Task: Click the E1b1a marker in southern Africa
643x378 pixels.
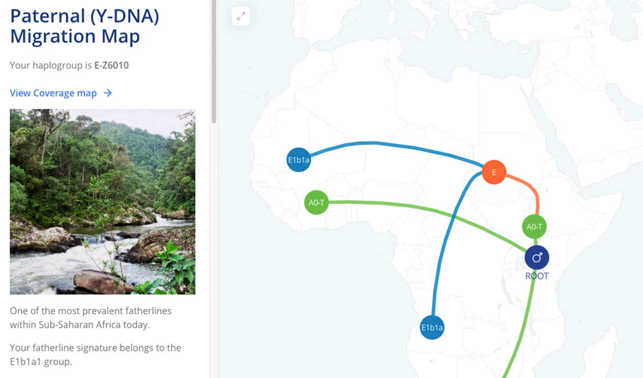Action: pos(432,327)
